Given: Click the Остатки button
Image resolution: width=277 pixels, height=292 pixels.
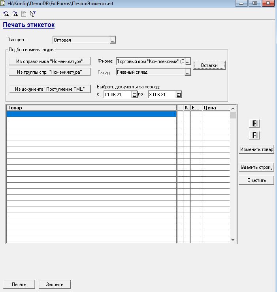Looking at the screenshot, I should pos(209,65).
